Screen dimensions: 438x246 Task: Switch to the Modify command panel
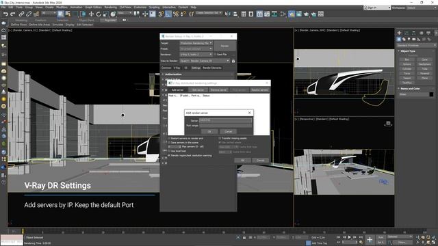[x=407, y=33]
